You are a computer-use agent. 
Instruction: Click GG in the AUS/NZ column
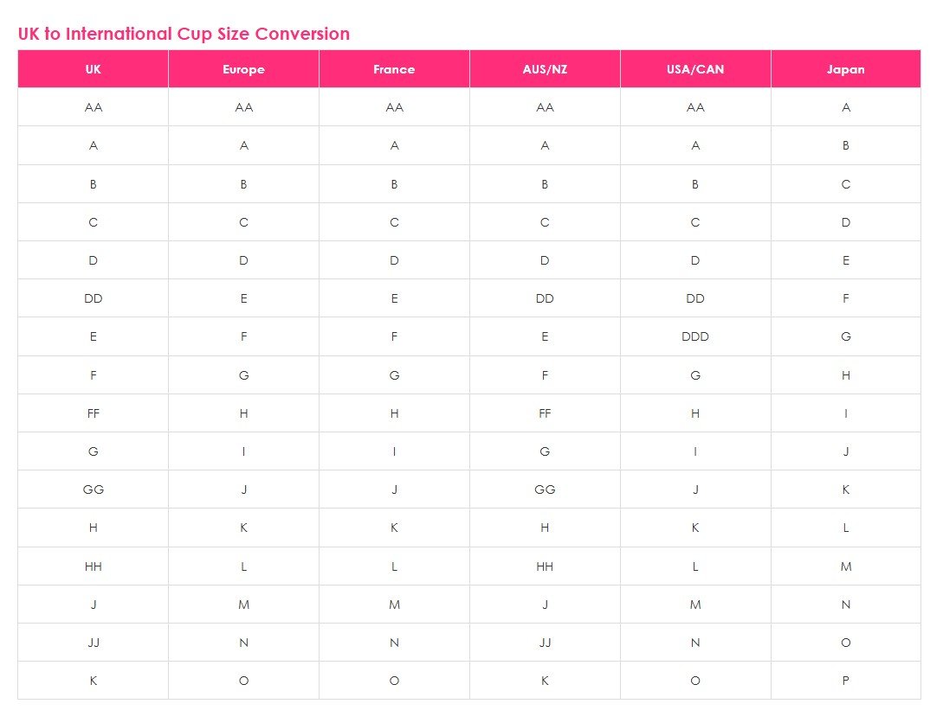pos(545,489)
